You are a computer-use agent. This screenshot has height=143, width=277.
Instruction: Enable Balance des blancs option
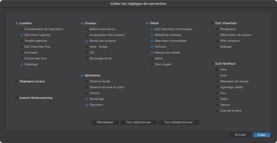87,29
